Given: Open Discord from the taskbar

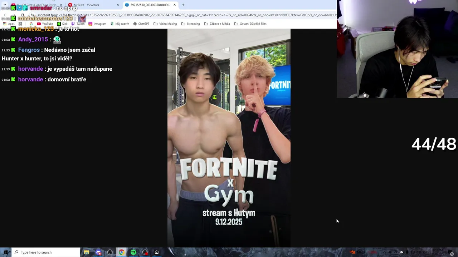Looking at the screenshot, I should tap(98, 252).
